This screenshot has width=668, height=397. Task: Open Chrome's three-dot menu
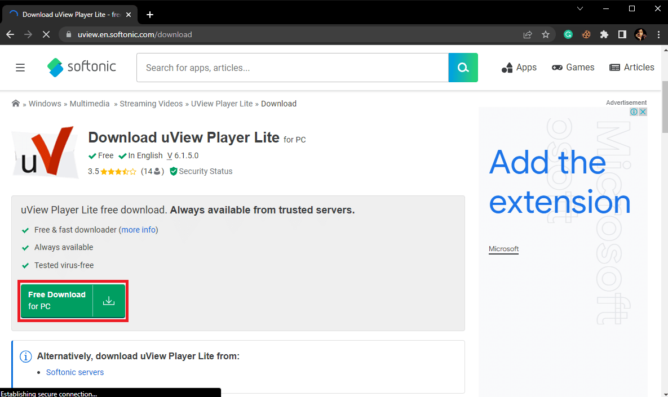pos(658,34)
